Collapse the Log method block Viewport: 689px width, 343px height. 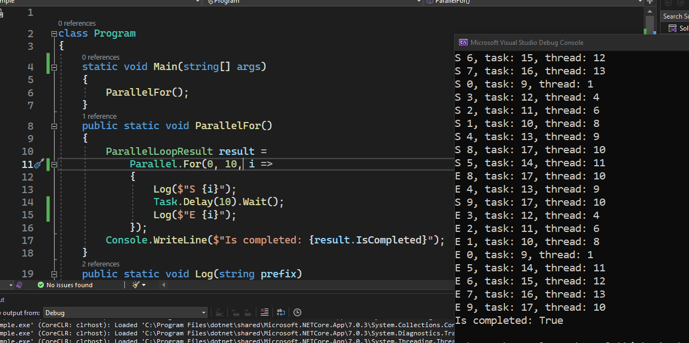[x=54, y=274]
